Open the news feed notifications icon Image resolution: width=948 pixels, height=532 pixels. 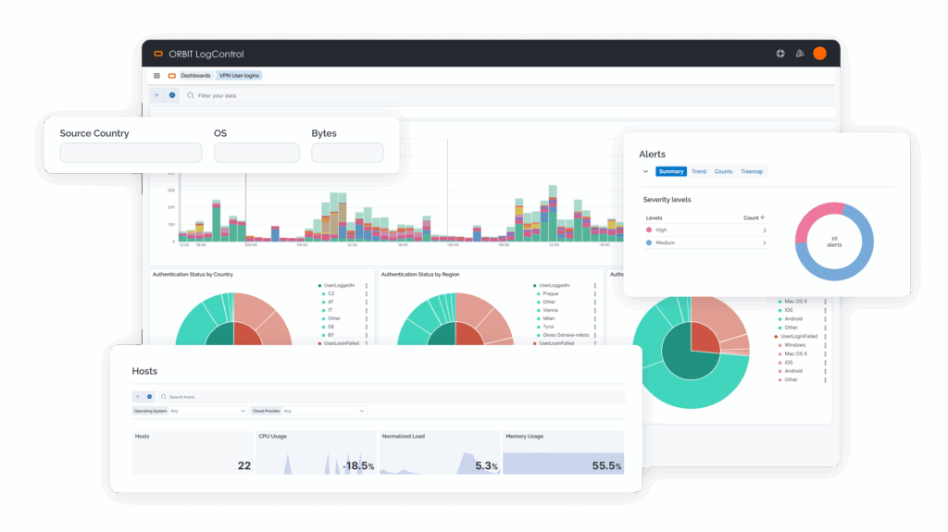point(800,54)
